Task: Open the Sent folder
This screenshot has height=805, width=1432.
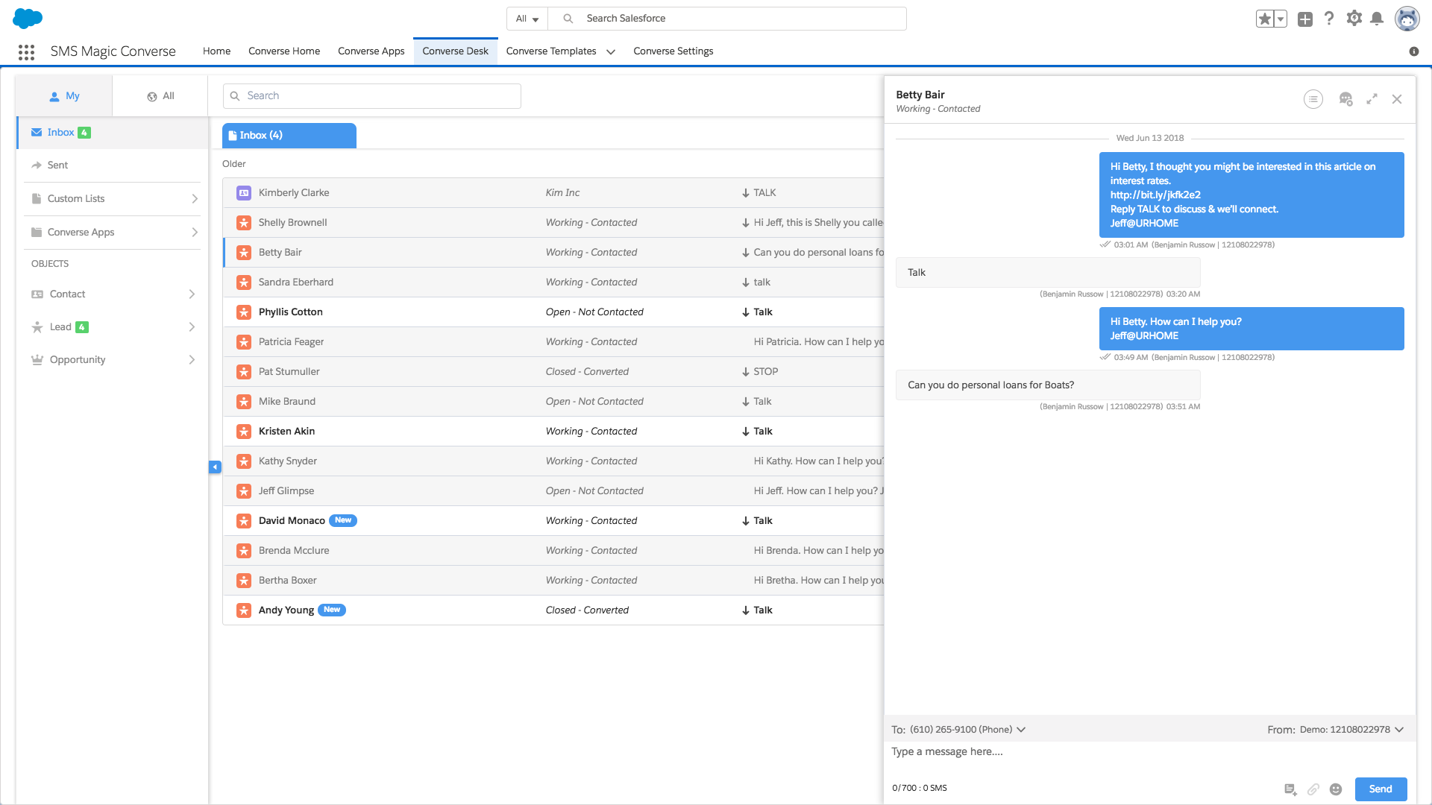Action: tap(57, 165)
